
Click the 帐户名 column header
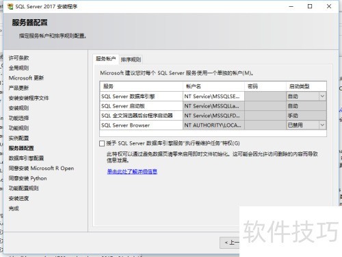coord(213,86)
